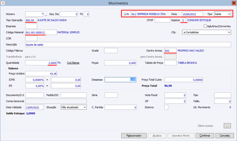Viewport: 237px width, 141px height.
Task: Click the U.N. code field 001
Action: coord(134,14)
